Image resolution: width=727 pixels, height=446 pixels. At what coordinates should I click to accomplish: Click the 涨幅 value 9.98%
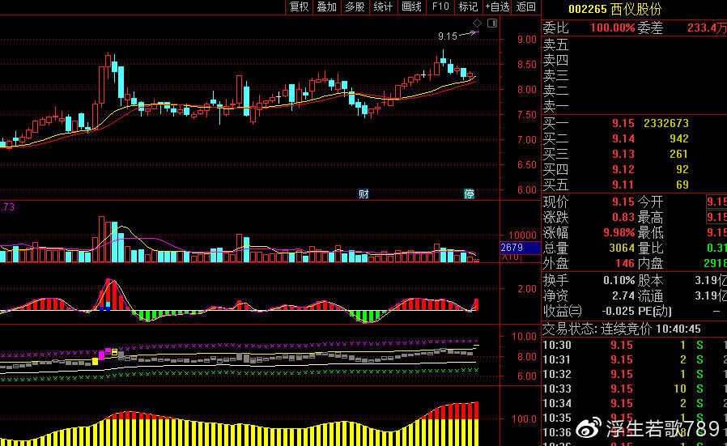click(619, 232)
